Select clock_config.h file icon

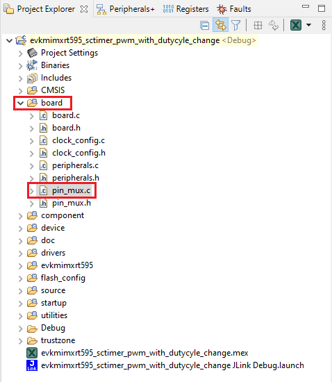coord(43,153)
